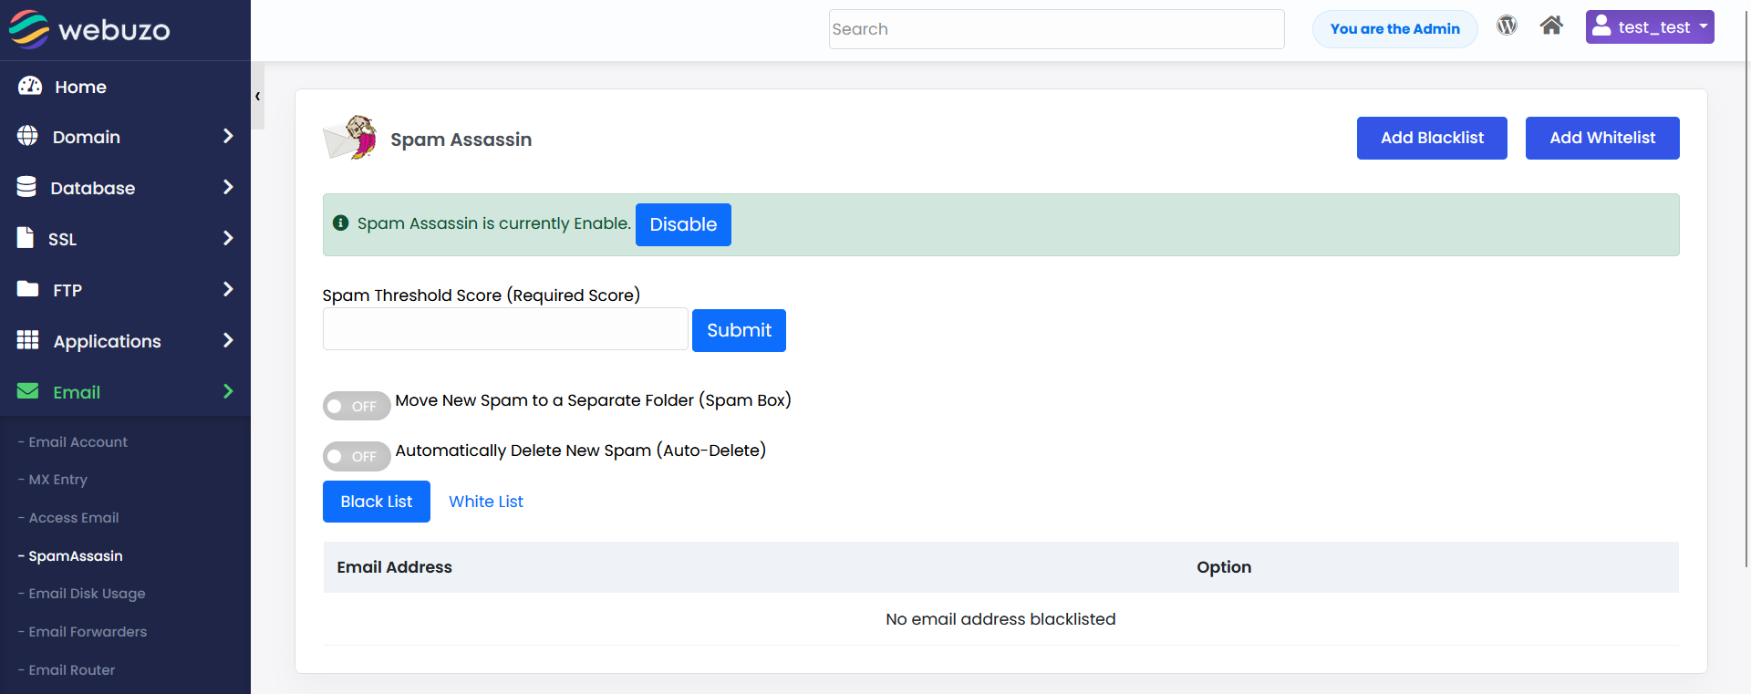Click the info icon in the status banner
The height and width of the screenshot is (694, 1751).
[340, 223]
